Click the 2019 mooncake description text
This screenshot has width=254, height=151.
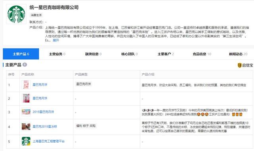click(195, 112)
